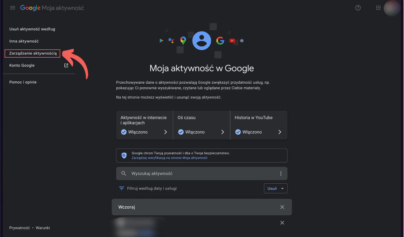Screen dimensions: 404x237
Task: Click the external link icon beside Konto Google
Action: coord(66,66)
